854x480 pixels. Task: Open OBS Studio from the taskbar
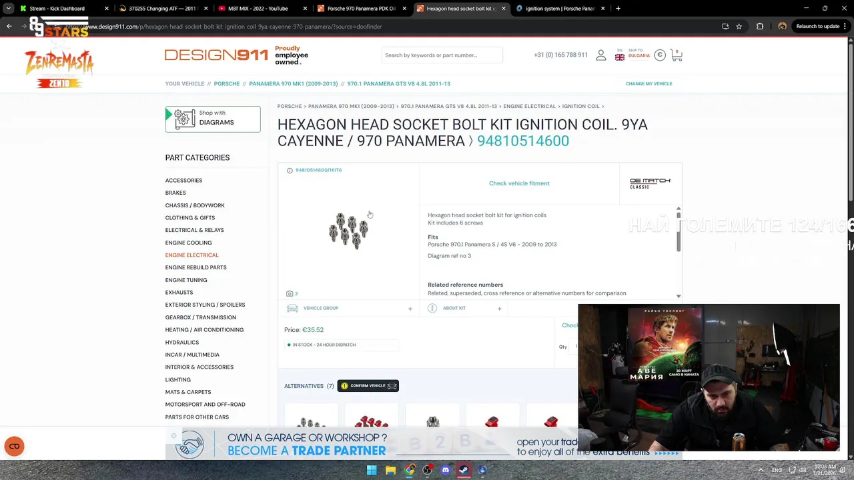pos(428,470)
